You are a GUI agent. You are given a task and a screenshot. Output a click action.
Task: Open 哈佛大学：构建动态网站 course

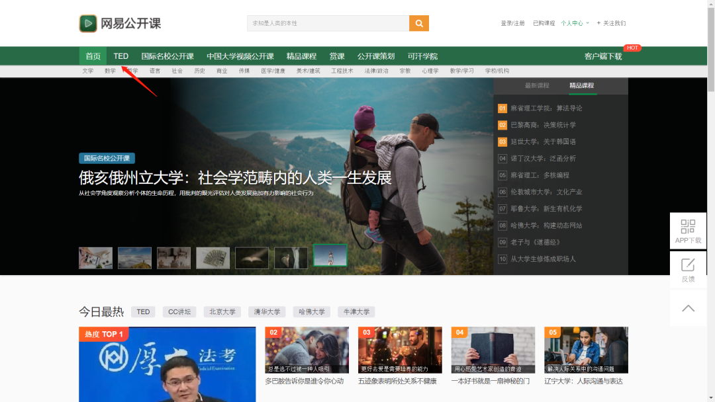546,225
